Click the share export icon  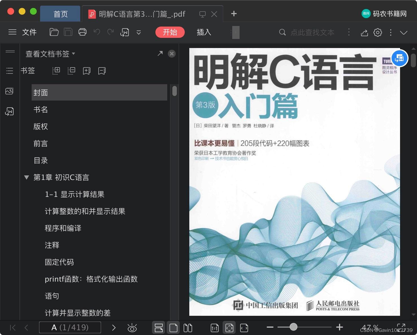click(x=364, y=32)
